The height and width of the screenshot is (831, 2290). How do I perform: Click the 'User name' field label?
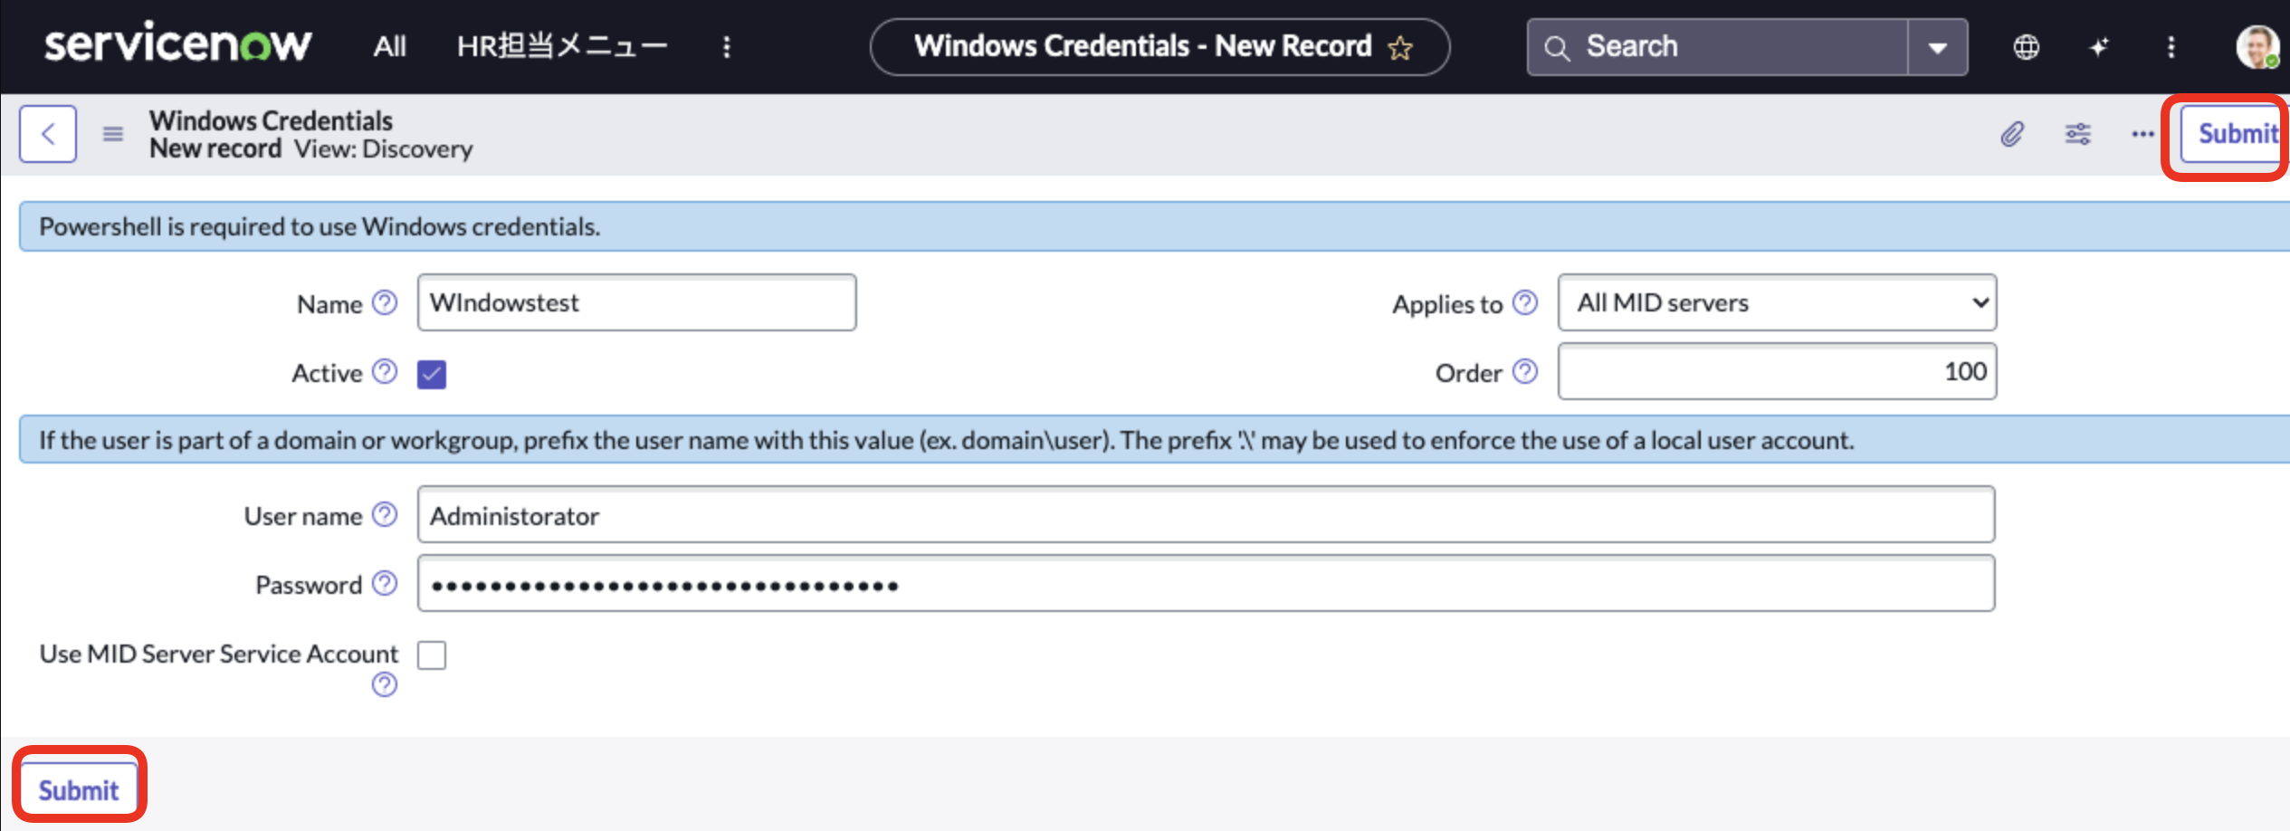click(x=303, y=516)
